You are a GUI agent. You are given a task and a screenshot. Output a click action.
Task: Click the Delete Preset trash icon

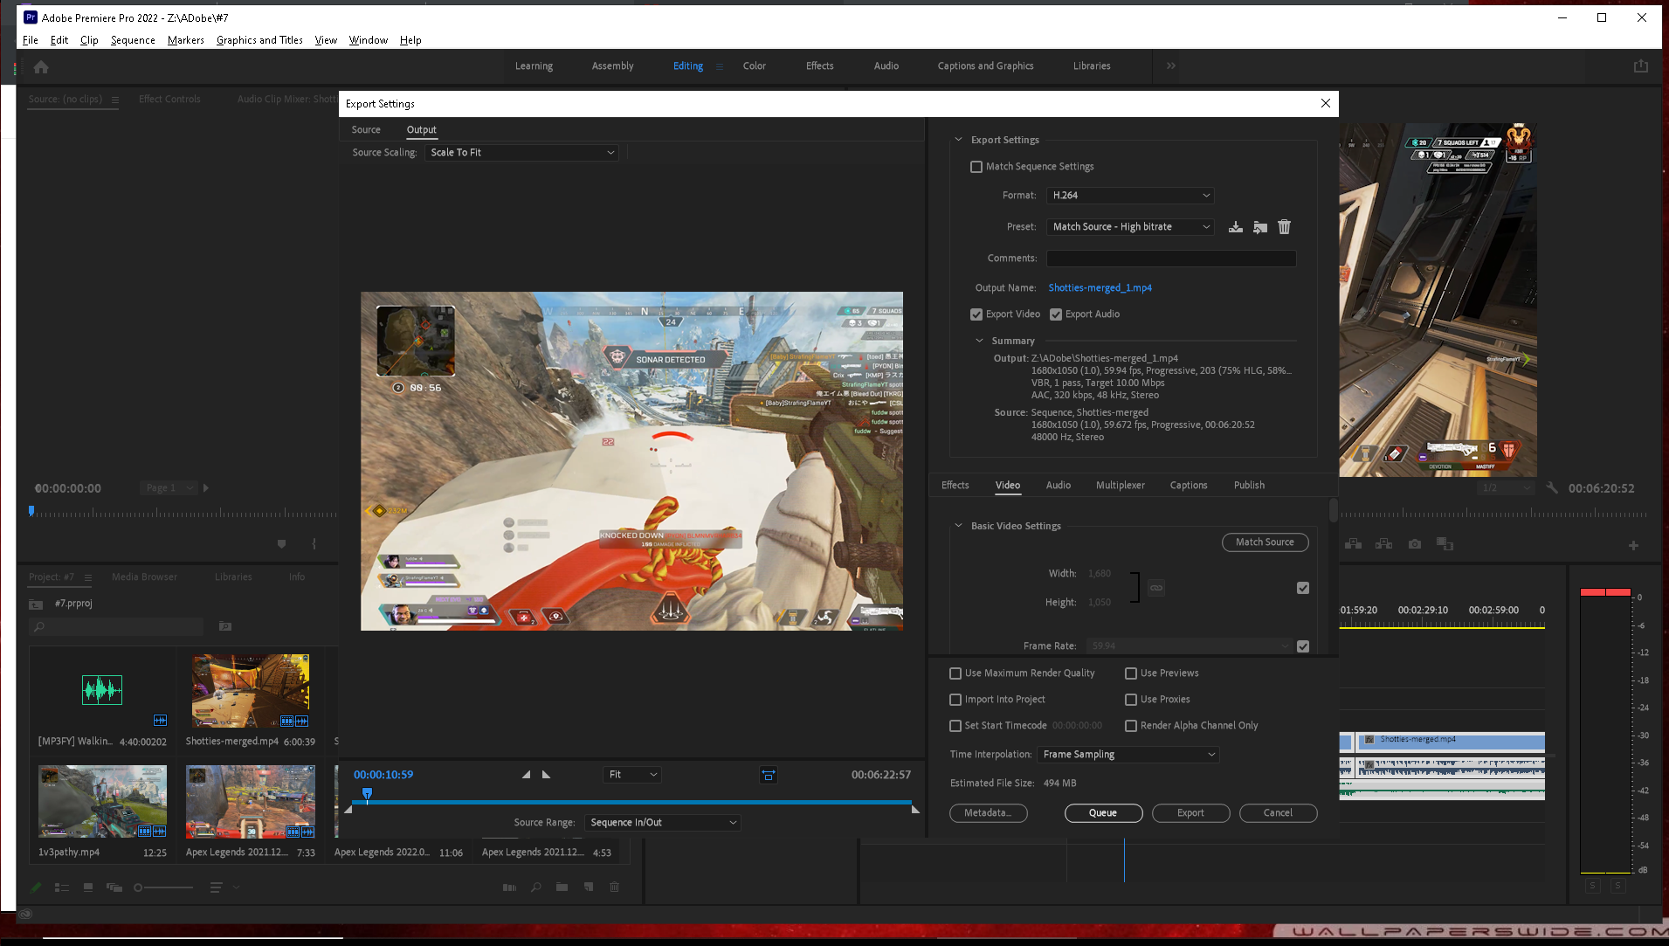pos(1285,227)
